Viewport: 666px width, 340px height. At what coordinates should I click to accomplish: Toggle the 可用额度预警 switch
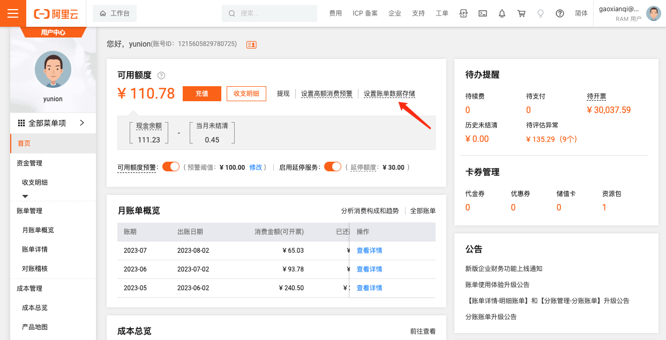click(171, 167)
